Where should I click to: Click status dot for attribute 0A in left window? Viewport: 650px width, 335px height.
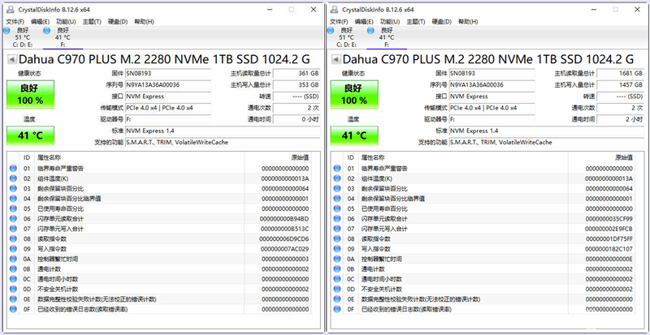click(13, 259)
